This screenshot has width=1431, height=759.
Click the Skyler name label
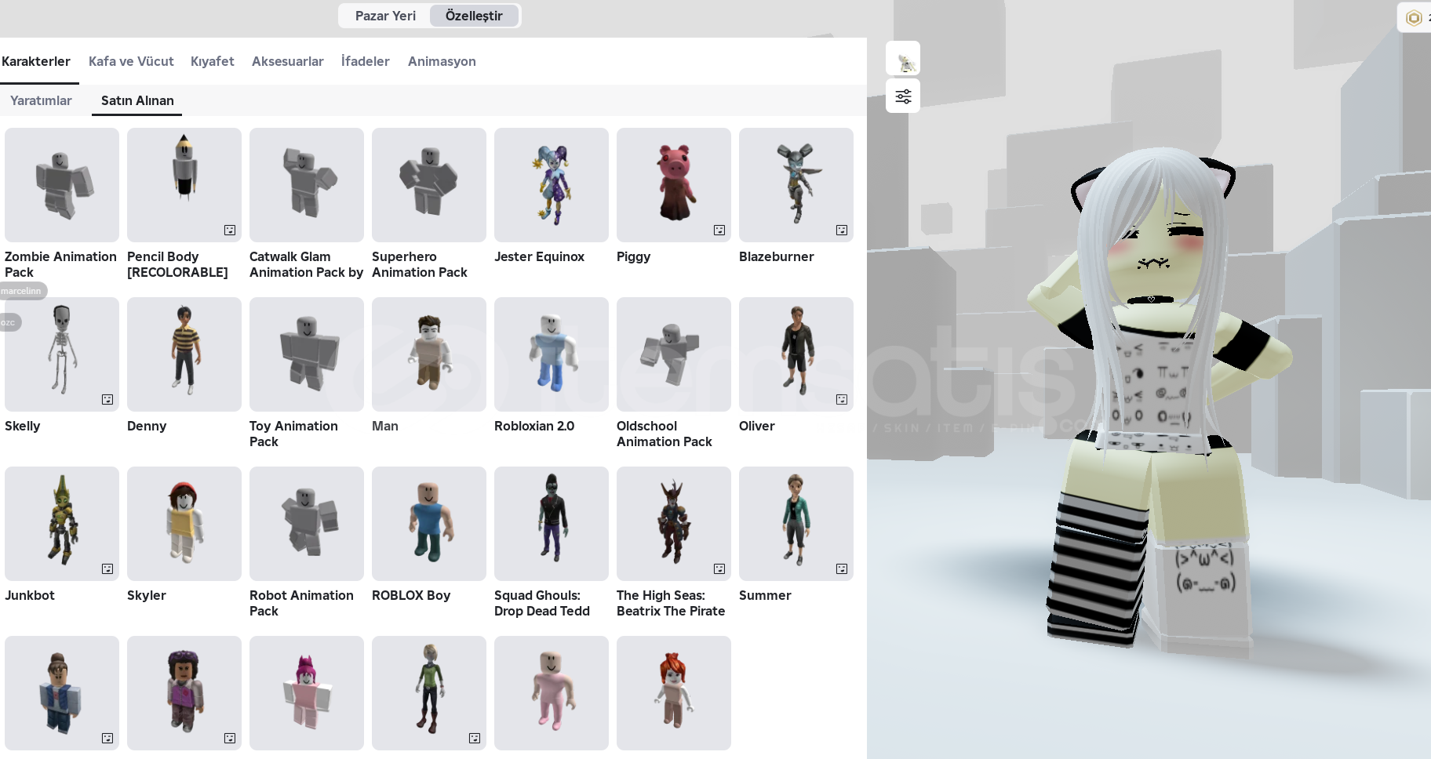(x=147, y=595)
